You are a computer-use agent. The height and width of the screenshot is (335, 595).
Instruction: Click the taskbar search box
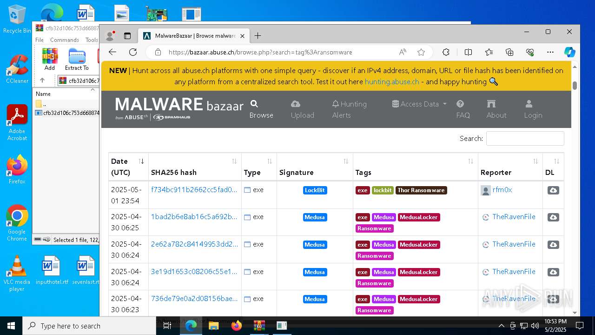point(89,326)
